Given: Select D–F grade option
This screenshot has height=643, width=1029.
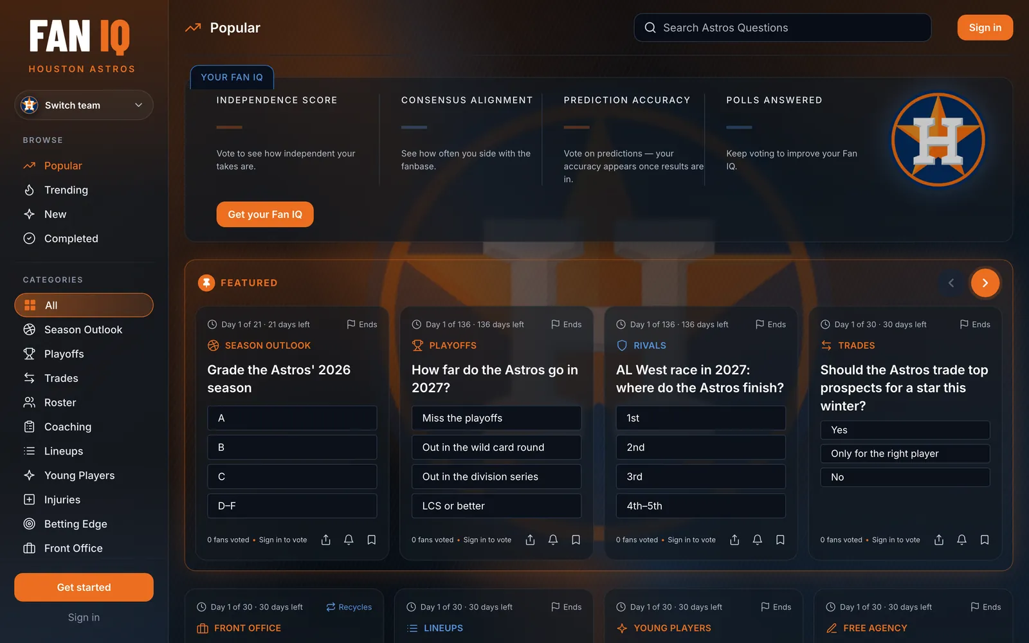Looking at the screenshot, I should pos(292,506).
